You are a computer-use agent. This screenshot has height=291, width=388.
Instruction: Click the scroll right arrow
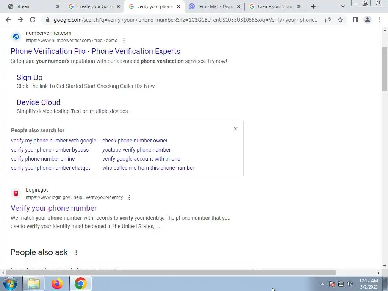(379, 272)
